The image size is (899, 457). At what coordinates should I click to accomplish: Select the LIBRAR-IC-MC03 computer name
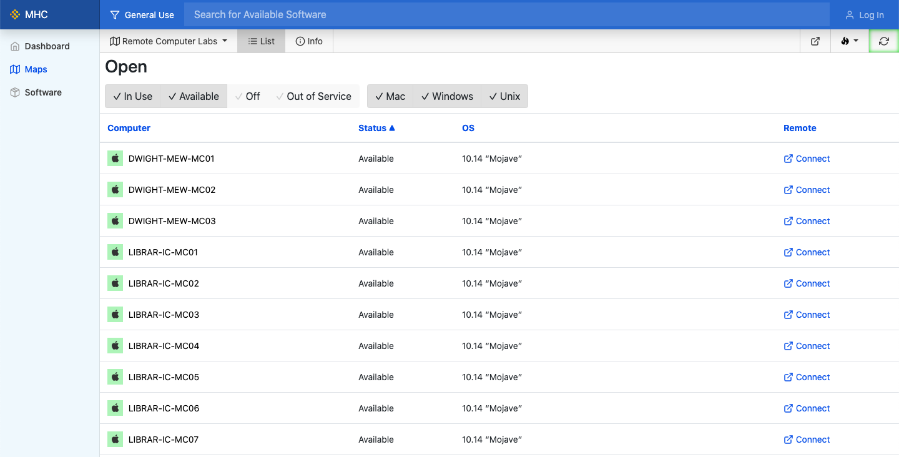164,315
